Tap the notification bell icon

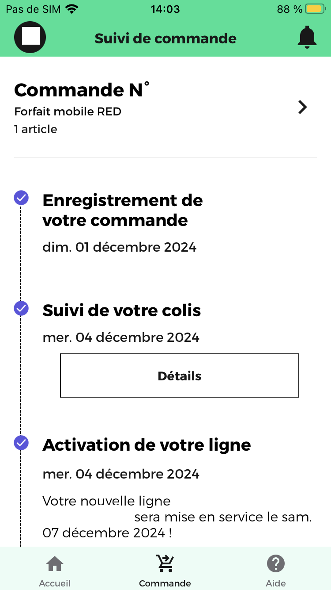pos(307,38)
